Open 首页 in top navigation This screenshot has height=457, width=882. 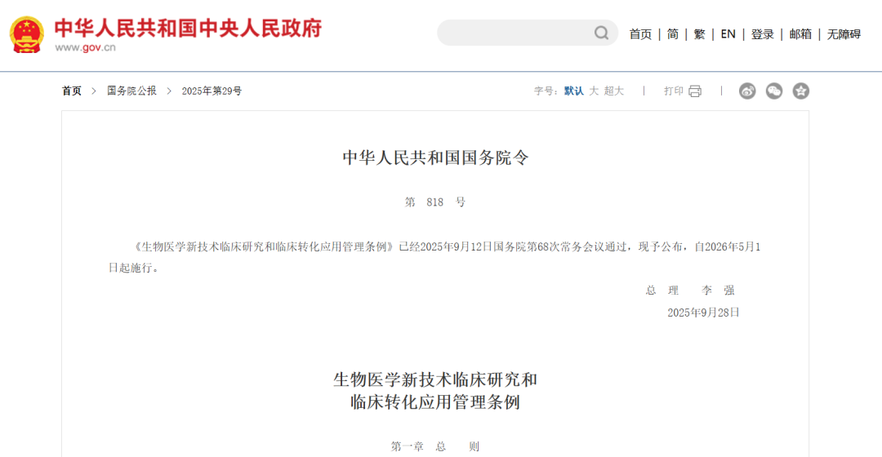(640, 34)
